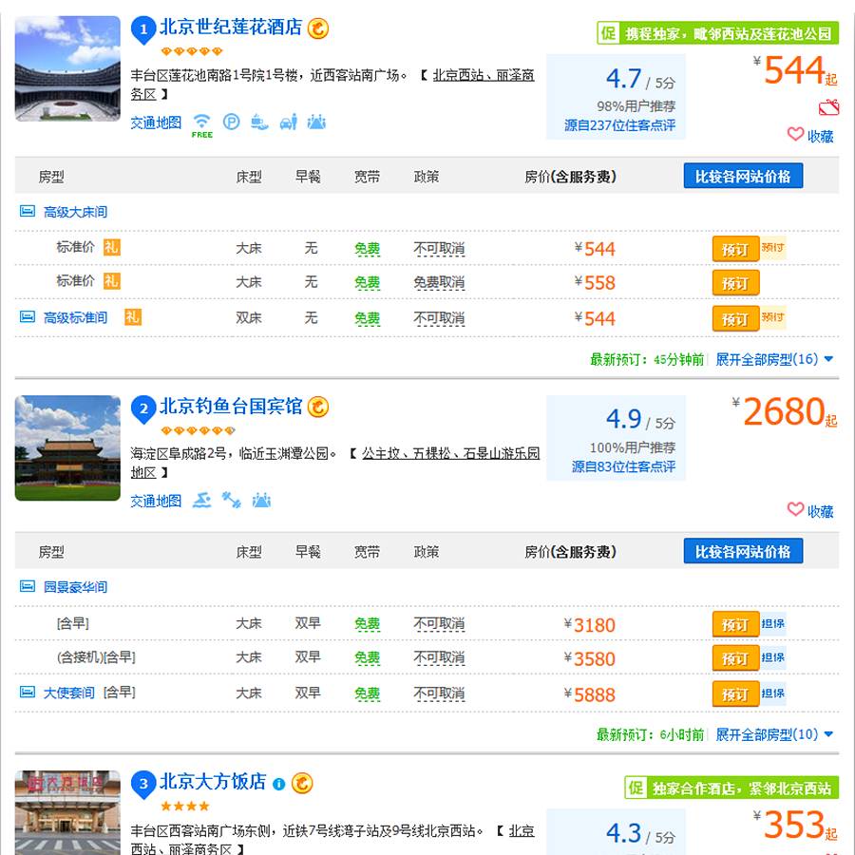This screenshot has width=855, height=855.
Task: Open hotel title 北京世纪莲花酒店
Action: (231, 27)
